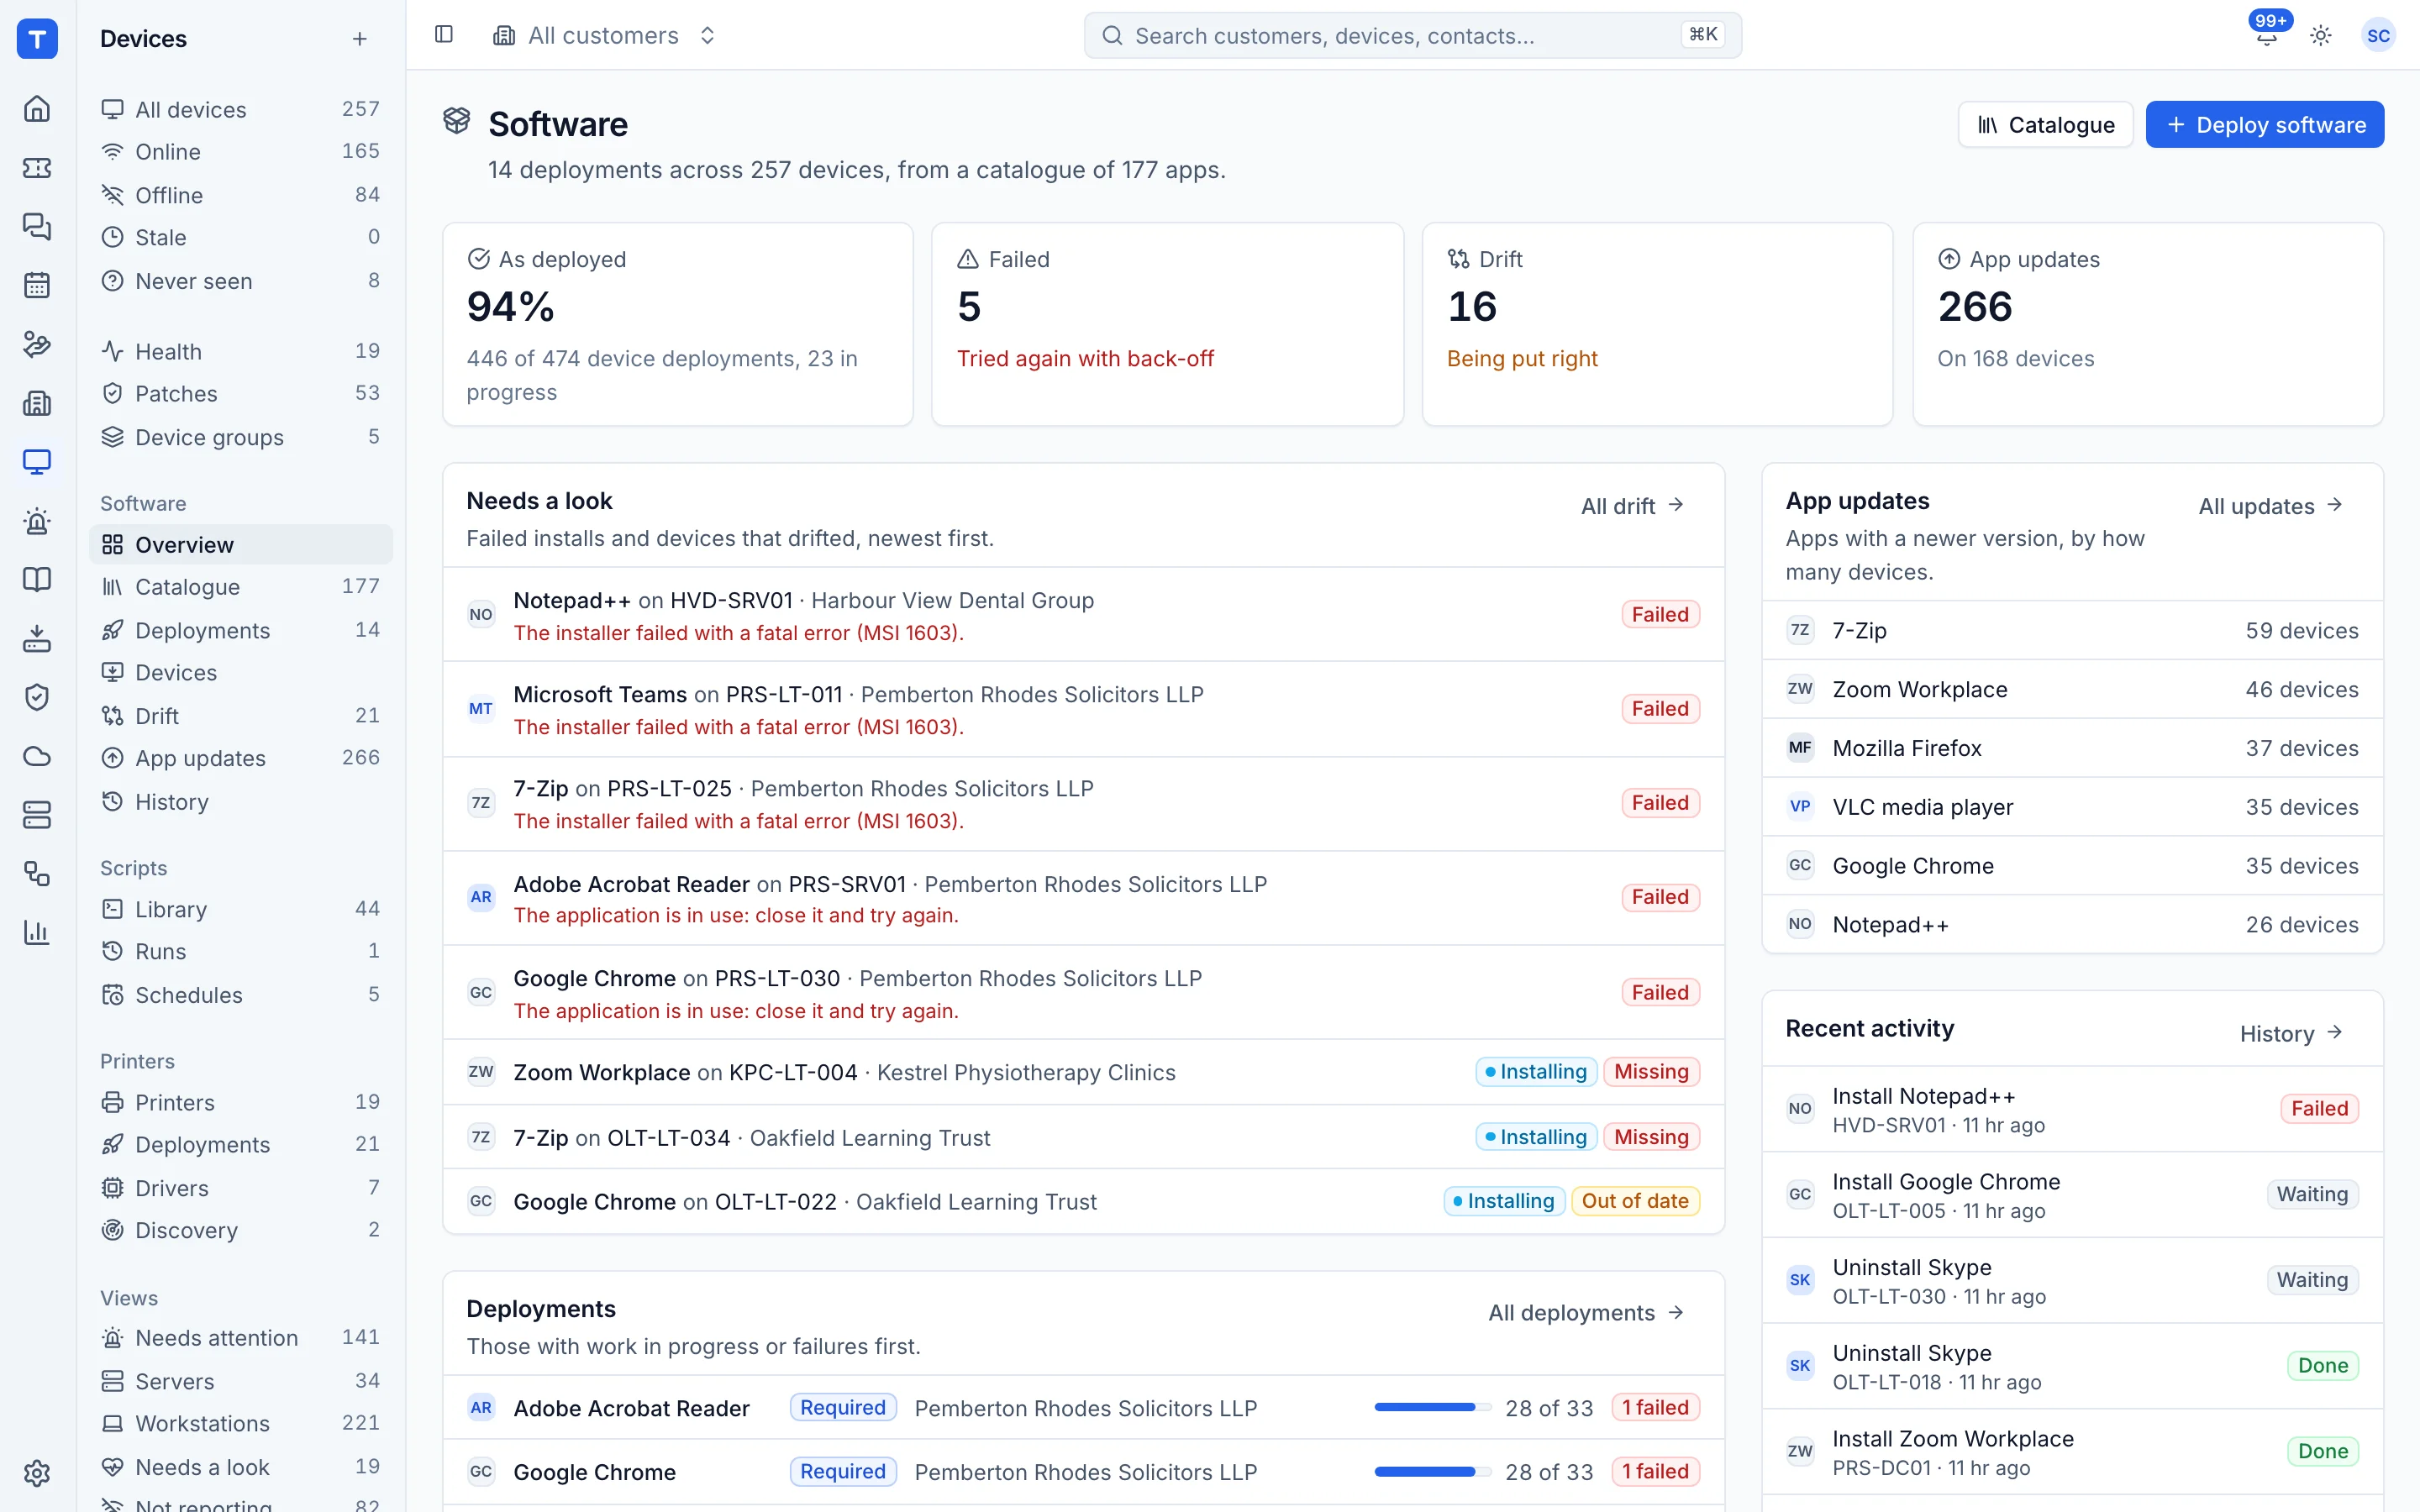2420x1512 pixels.
Task: Click Google Chrome deployment progress bar
Action: (1432, 1471)
